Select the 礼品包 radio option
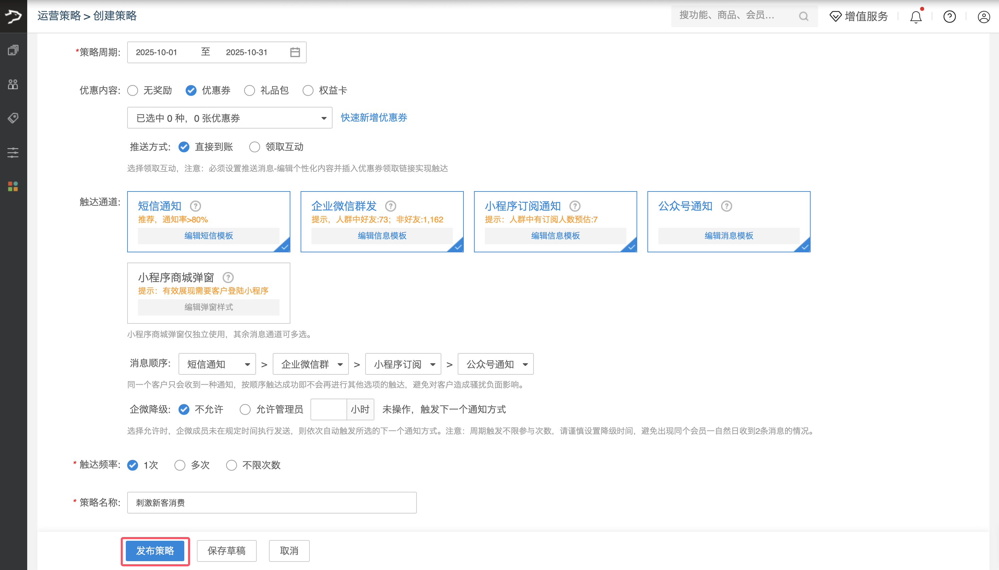Screen dimensions: 999x570 [249, 90]
